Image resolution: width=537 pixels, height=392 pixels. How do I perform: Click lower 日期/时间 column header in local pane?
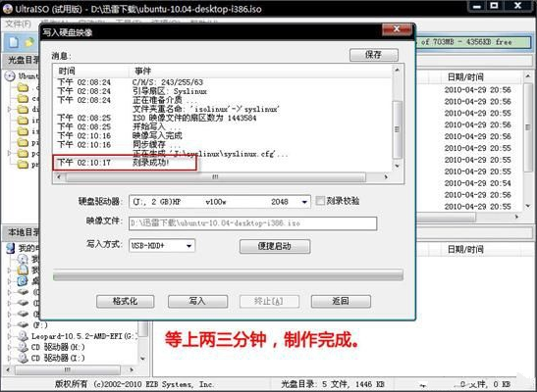tap(465, 249)
